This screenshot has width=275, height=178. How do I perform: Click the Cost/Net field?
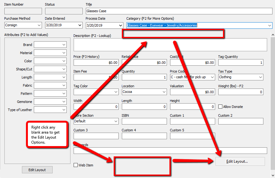pyautogui.click(x=192, y=63)
